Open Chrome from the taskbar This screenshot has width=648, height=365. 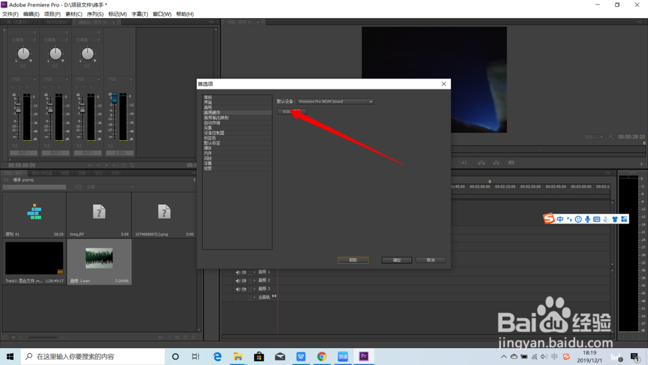(x=321, y=357)
